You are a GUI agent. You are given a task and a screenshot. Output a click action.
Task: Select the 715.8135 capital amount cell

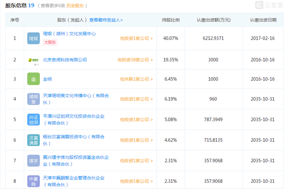[213, 140]
